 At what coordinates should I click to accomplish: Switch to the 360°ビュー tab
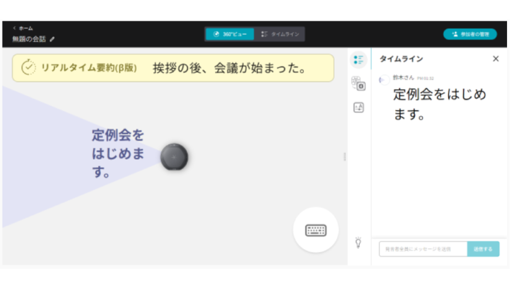230,34
